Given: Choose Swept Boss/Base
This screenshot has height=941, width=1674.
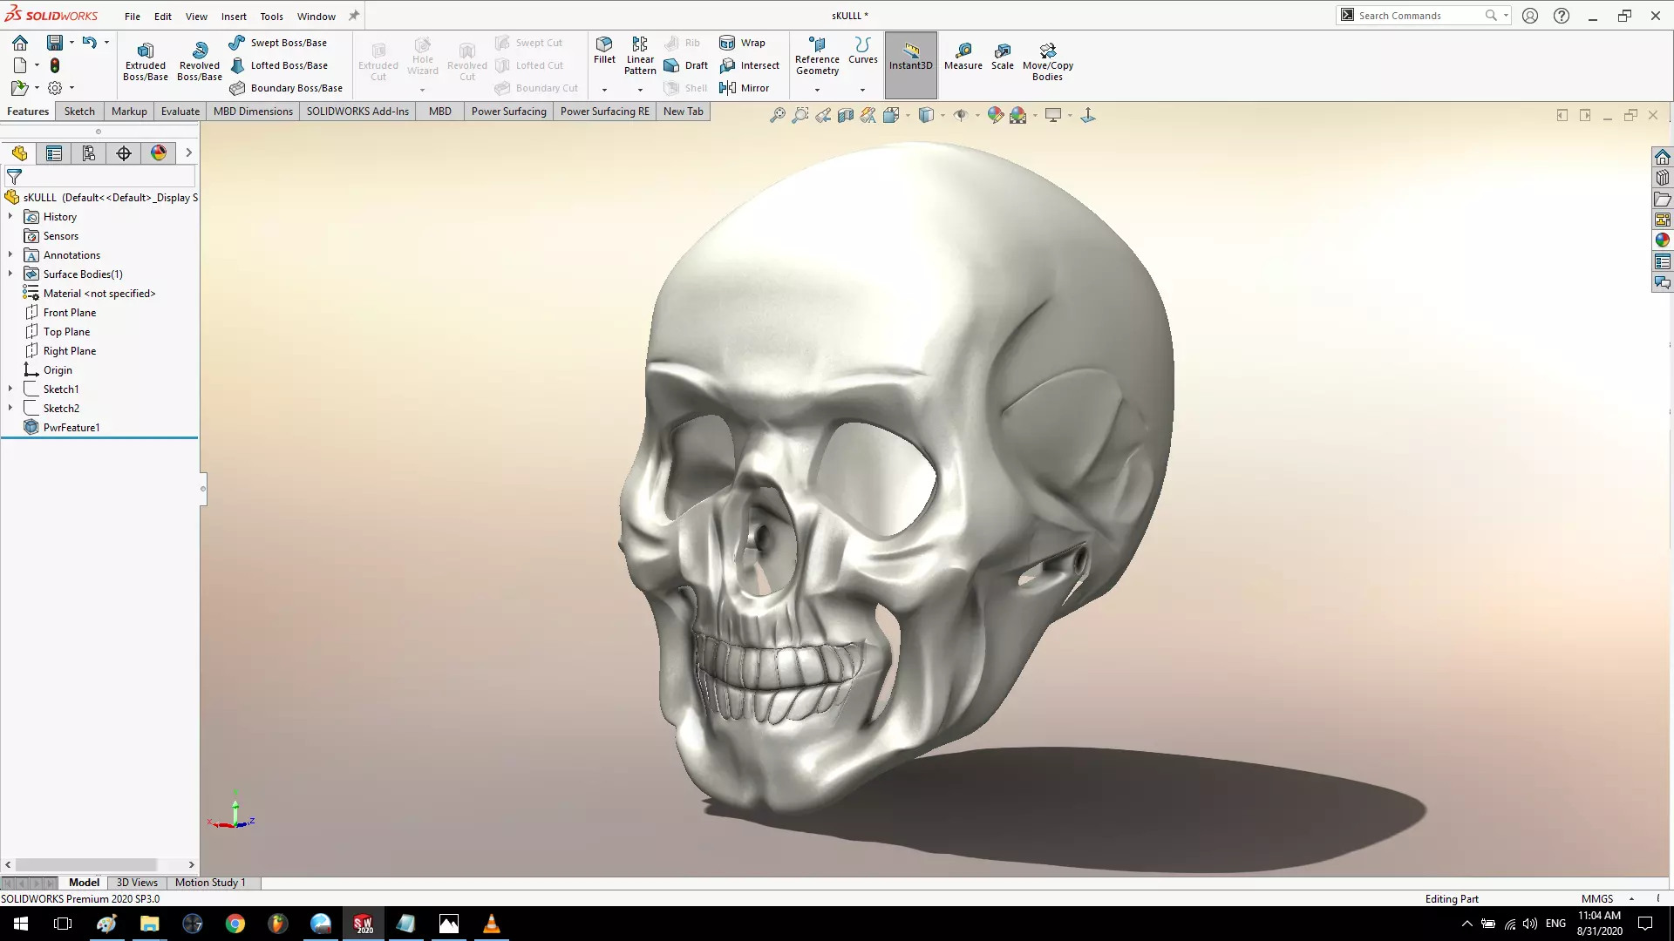Looking at the screenshot, I should pyautogui.click(x=278, y=43).
